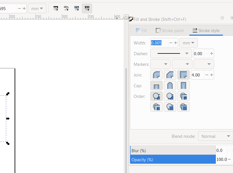Set order to stroke, markers, fill

(170, 107)
